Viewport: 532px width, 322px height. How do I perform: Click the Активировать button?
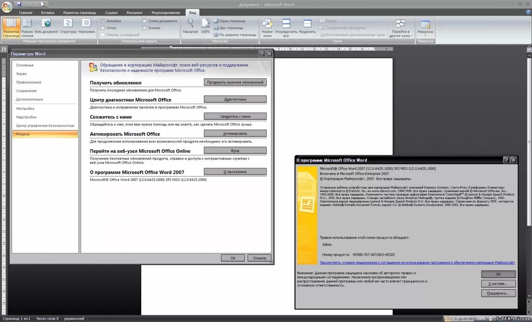[235, 133]
